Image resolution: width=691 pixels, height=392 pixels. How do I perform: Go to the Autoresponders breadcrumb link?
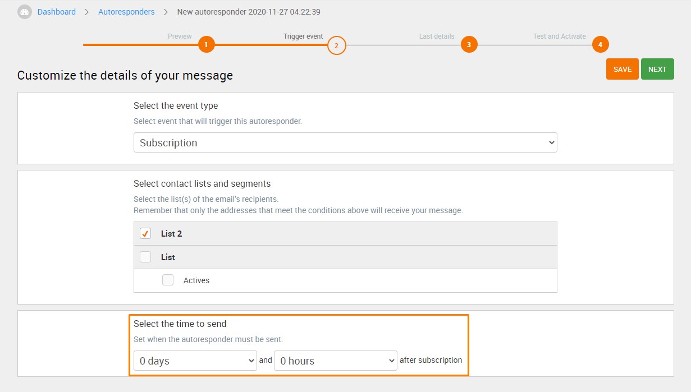pyautogui.click(x=126, y=12)
